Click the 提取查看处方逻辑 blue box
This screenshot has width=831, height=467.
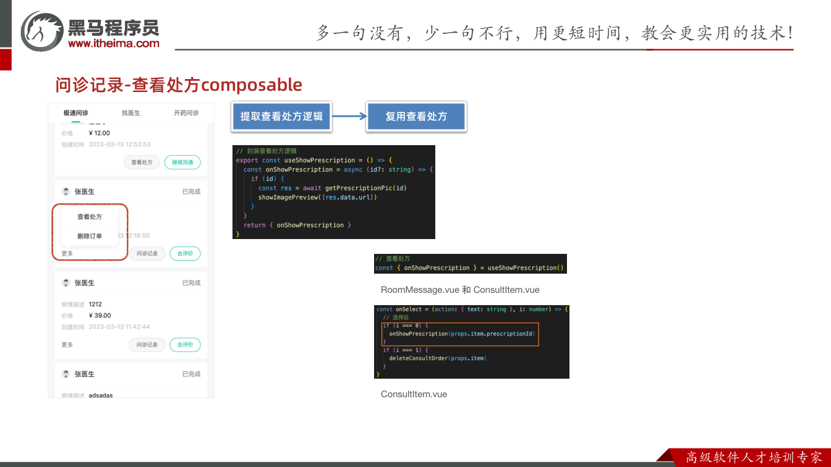[x=281, y=116]
